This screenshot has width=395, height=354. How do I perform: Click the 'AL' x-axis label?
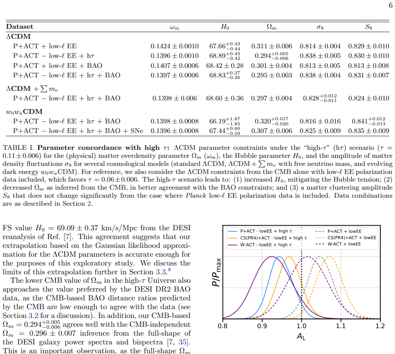(x=301, y=336)
